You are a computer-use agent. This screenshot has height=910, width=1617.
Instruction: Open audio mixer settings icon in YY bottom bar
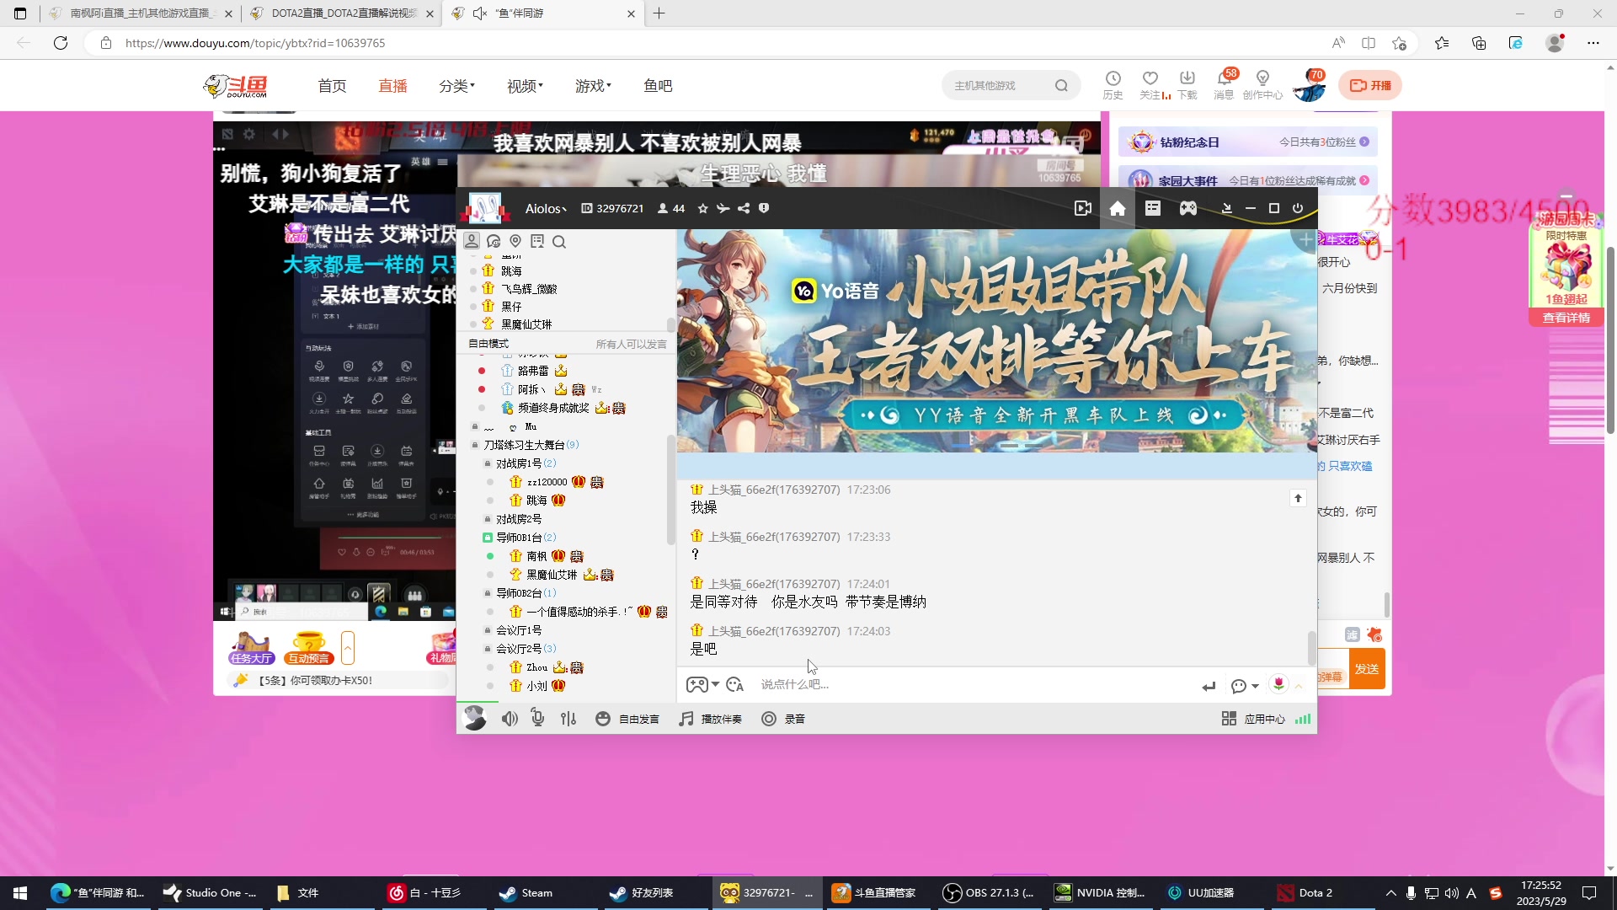point(568,719)
